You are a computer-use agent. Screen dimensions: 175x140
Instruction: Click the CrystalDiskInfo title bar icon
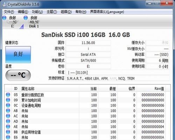(x=5, y=4)
